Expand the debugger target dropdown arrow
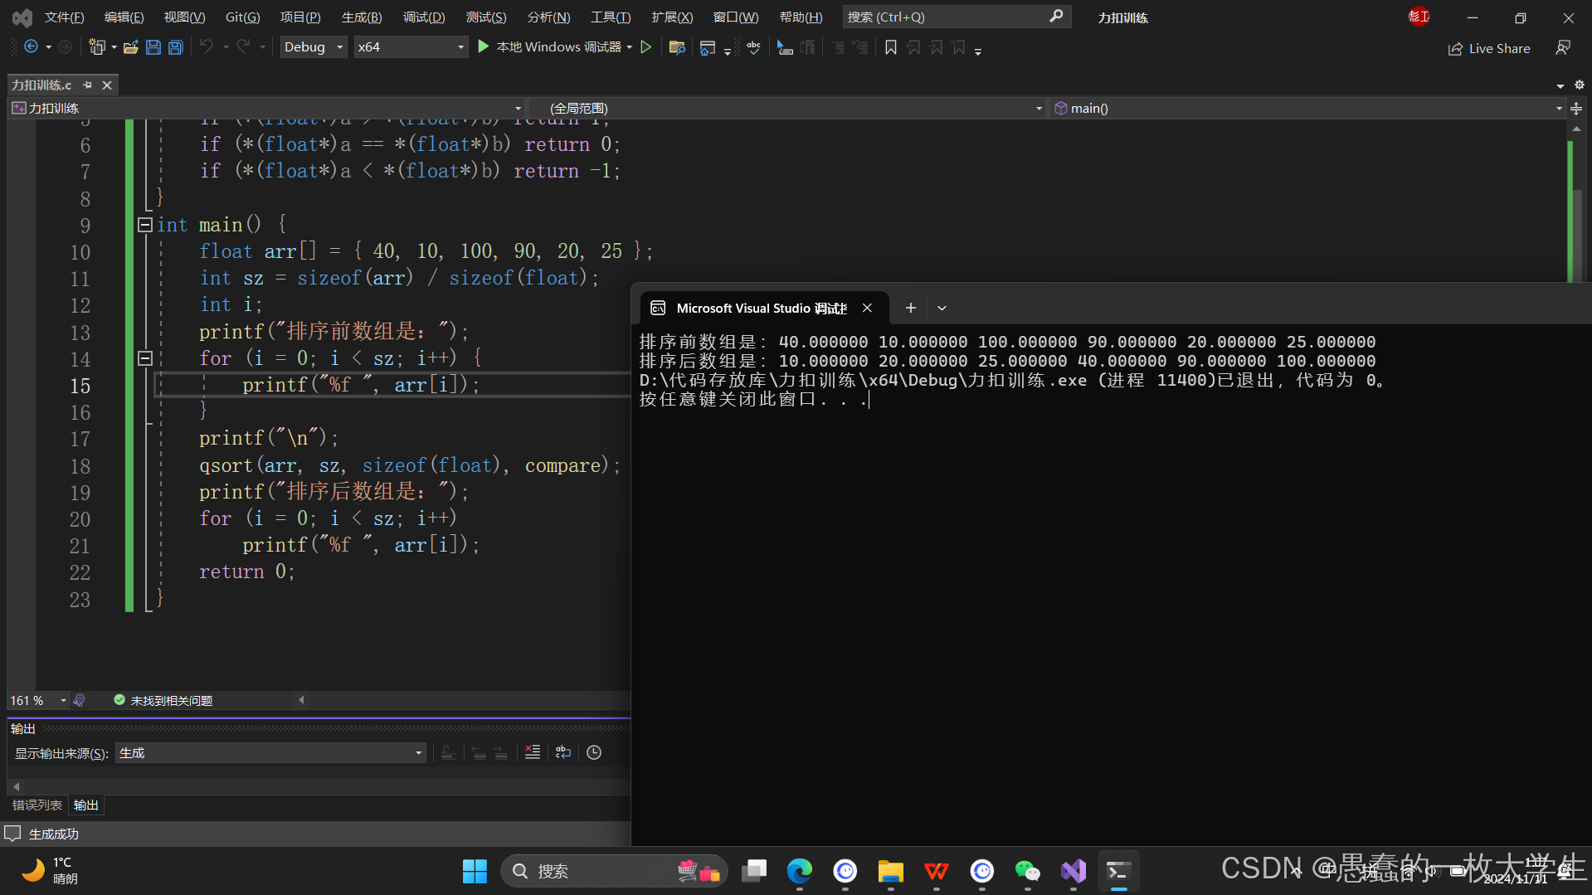1592x895 pixels. pyautogui.click(x=630, y=47)
